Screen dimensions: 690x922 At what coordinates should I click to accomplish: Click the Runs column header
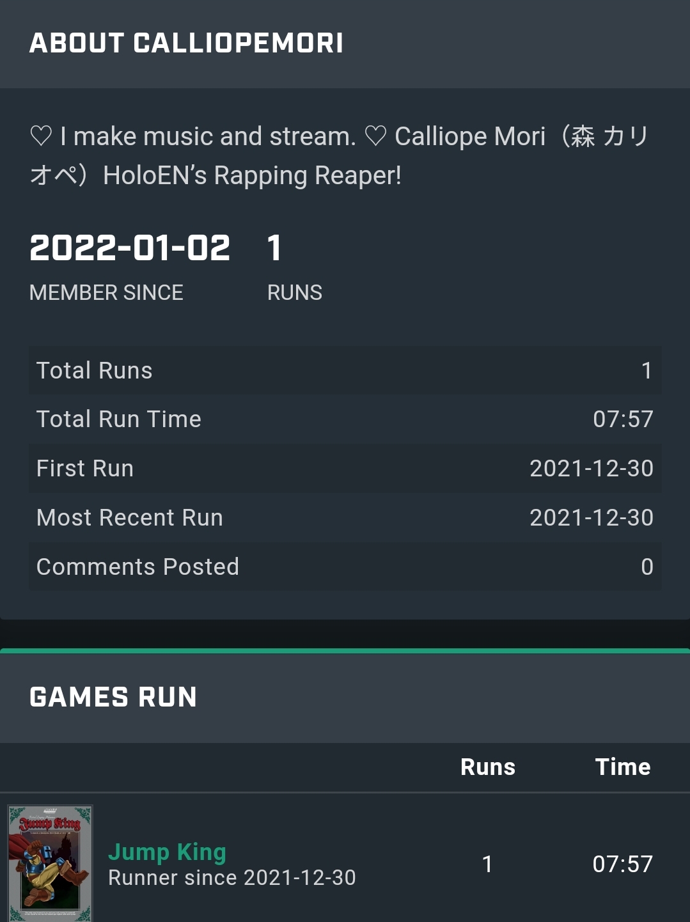point(488,767)
